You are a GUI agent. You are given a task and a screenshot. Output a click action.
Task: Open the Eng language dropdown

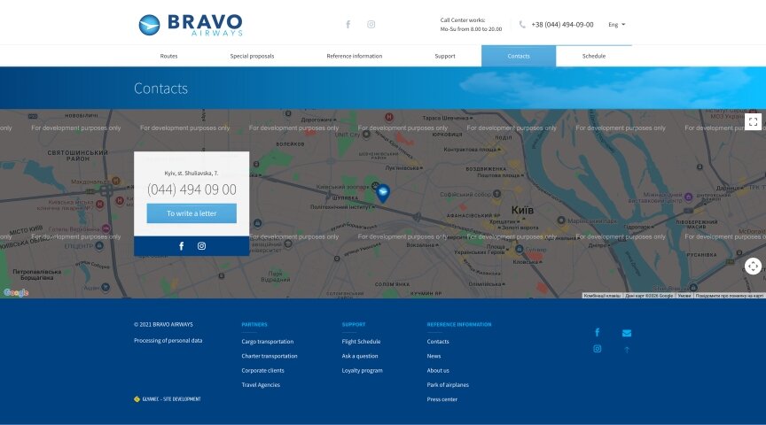click(616, 25)
